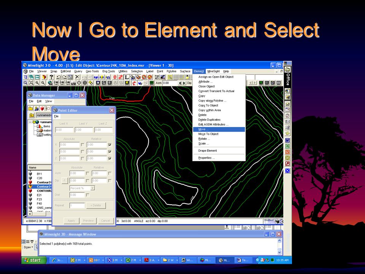Select the B11 object in Data Manager list

pyautogui.click(x=39, y=174)
